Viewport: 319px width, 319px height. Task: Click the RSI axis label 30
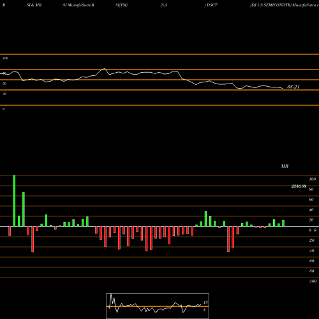(x=4, y=94)
